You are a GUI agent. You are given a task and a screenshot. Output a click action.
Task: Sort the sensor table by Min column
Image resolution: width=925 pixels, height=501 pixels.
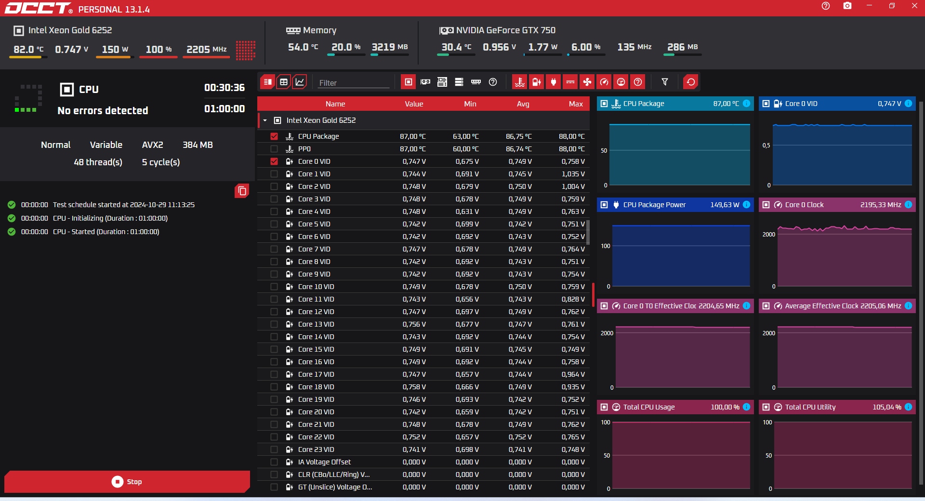[470, 104]
